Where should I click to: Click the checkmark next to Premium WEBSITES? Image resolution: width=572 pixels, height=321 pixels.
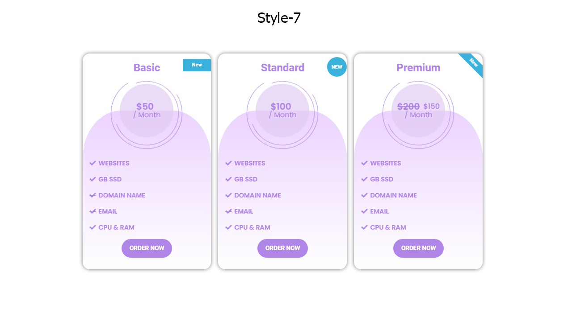click(365, 163)
